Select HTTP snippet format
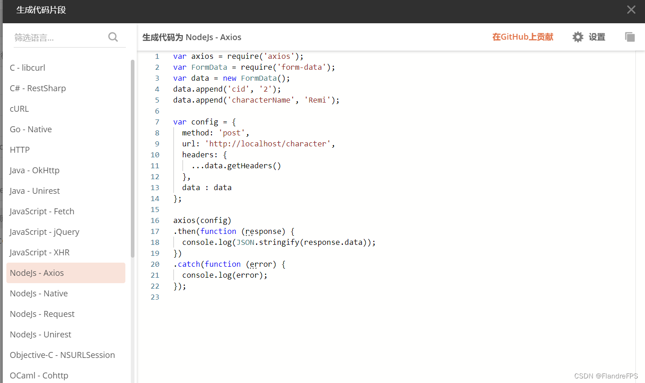645x383 pixels. pyautogui.click(x=20, y=150)
